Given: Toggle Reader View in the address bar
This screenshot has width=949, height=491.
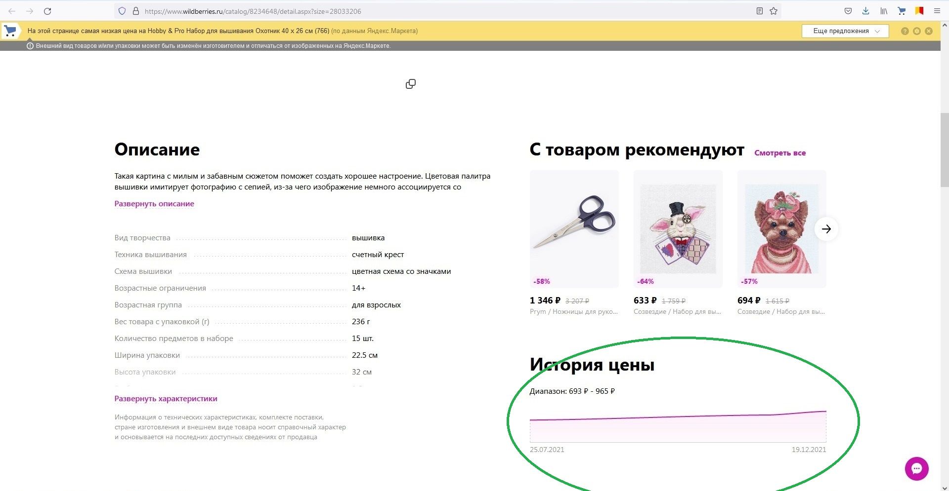Looking at the screenshot, I should (x=760, y=11).
